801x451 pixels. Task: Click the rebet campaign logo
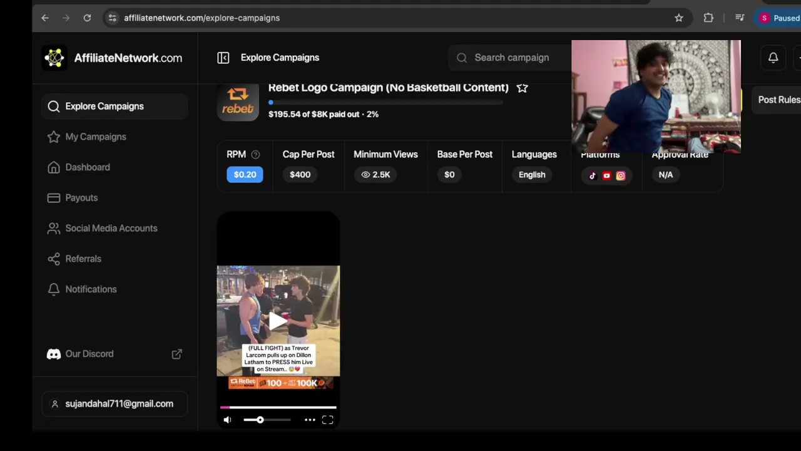coord(238,102)
